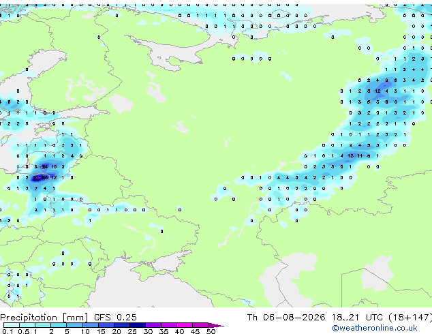The width and height of the screenshot is (432, 334).
Task: Click the 'Precipitation [mm] GFS 0.25' title
Action: pyautogui.click(x=68, y=318)
